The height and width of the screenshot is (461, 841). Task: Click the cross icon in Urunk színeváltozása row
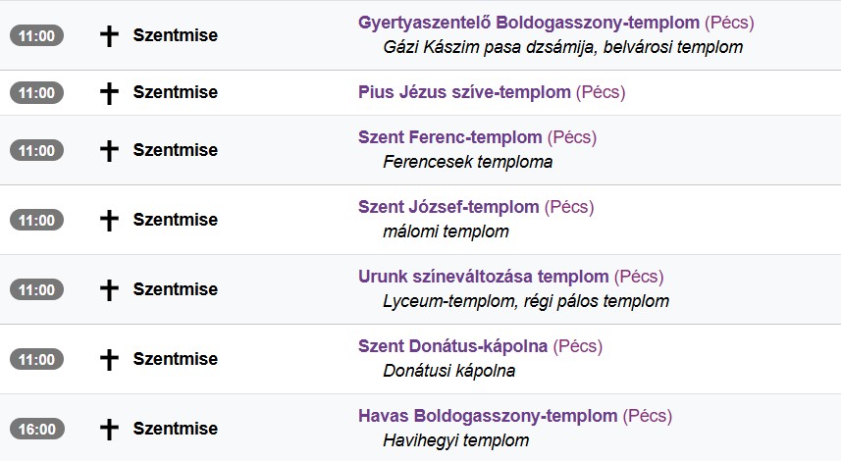tap(109, 289)
